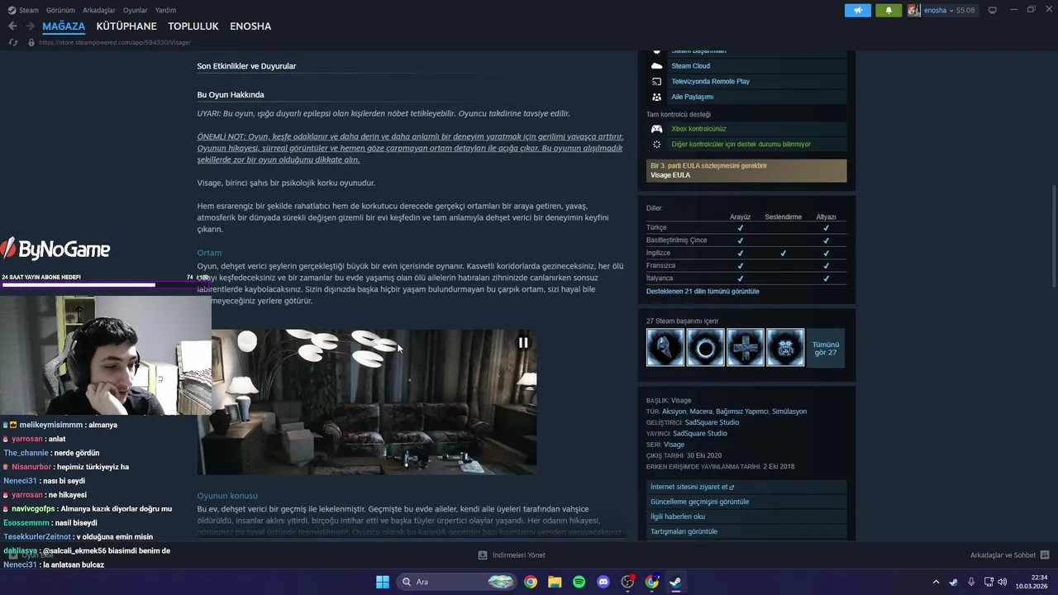The height and width of the screenshot is (595, 1058).
Task: Click the friends chat icon
Action: (1045, 555)
